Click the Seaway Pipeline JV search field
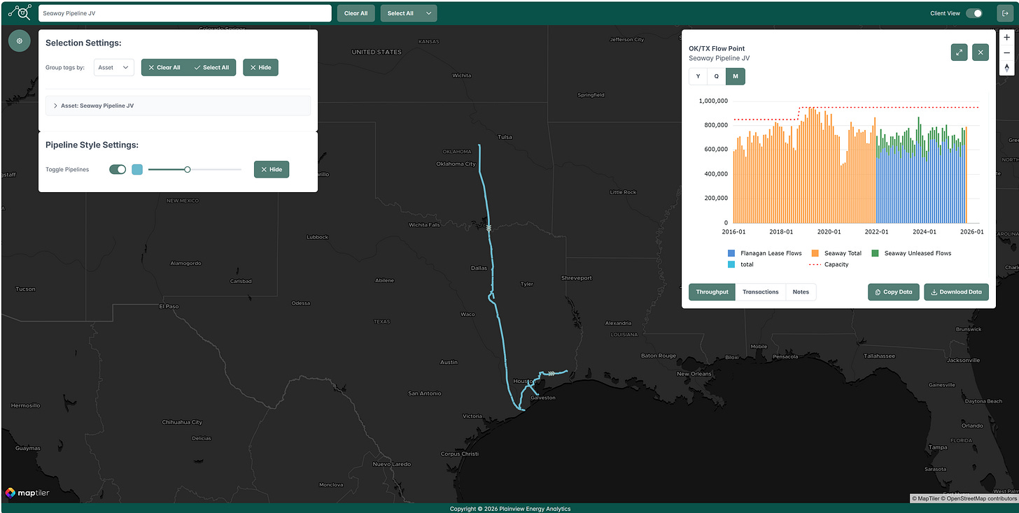1019x513 pixels. pos(185,13)
